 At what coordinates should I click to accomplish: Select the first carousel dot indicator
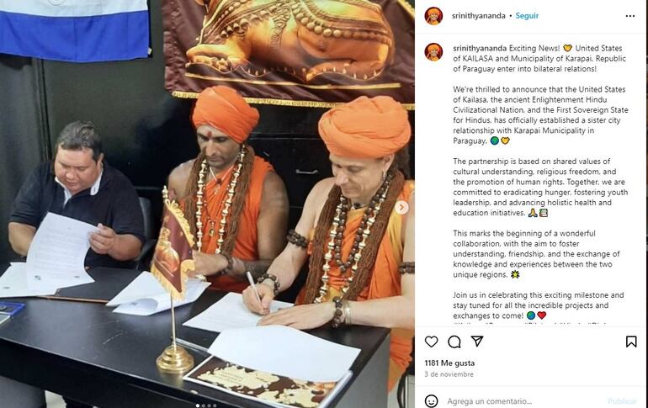199,405
